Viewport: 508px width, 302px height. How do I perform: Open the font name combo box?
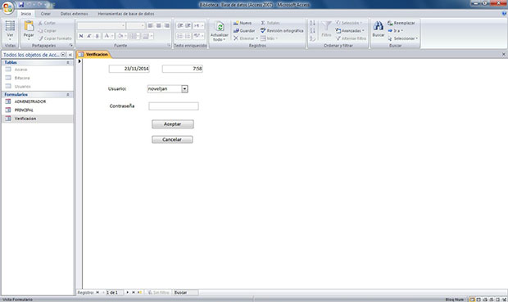102,25
